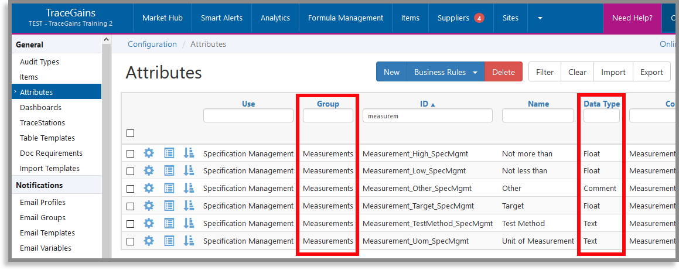This screenshot has width=679, height=270.
Task: Click sort order icon for Measurement_Uom_SpecMgmt
Action: 189,241
